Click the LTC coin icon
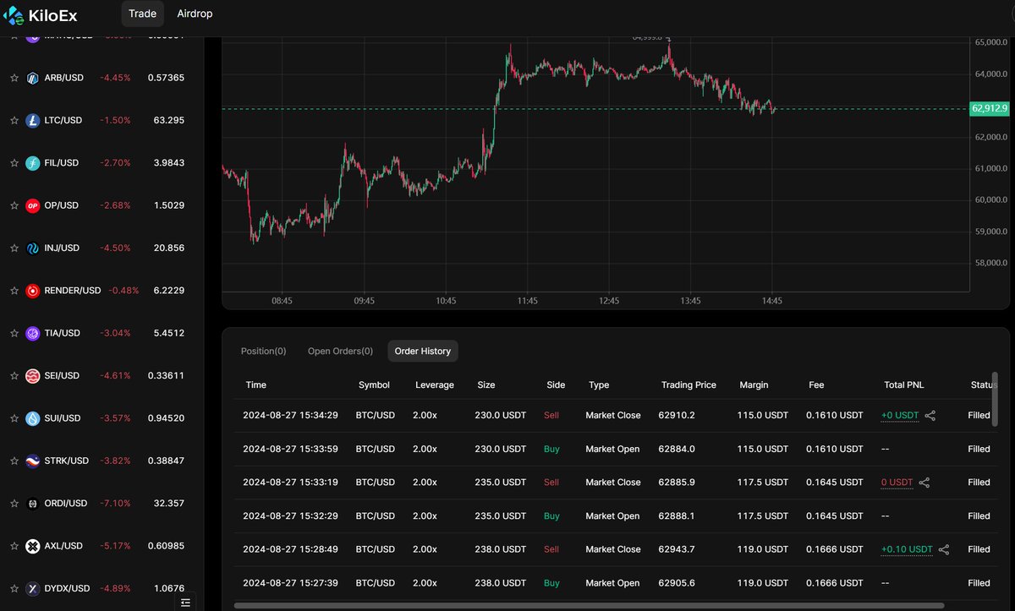Viewport: 1015px width, 611px height. pyautogui.click(x=33, y=121)
